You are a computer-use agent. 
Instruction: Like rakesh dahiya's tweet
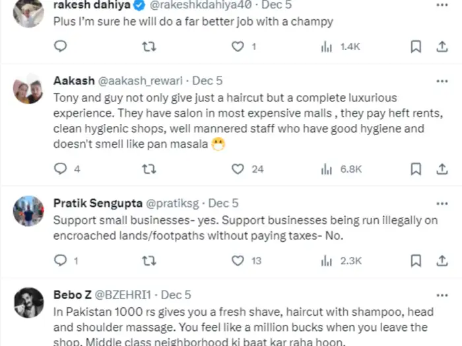[x=238, y=47]
